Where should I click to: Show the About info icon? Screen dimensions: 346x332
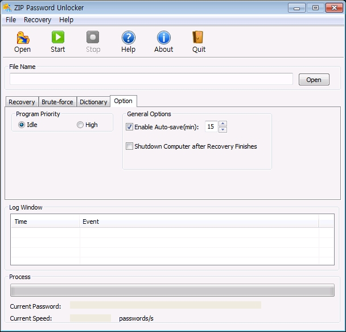(x=164, y=38)
